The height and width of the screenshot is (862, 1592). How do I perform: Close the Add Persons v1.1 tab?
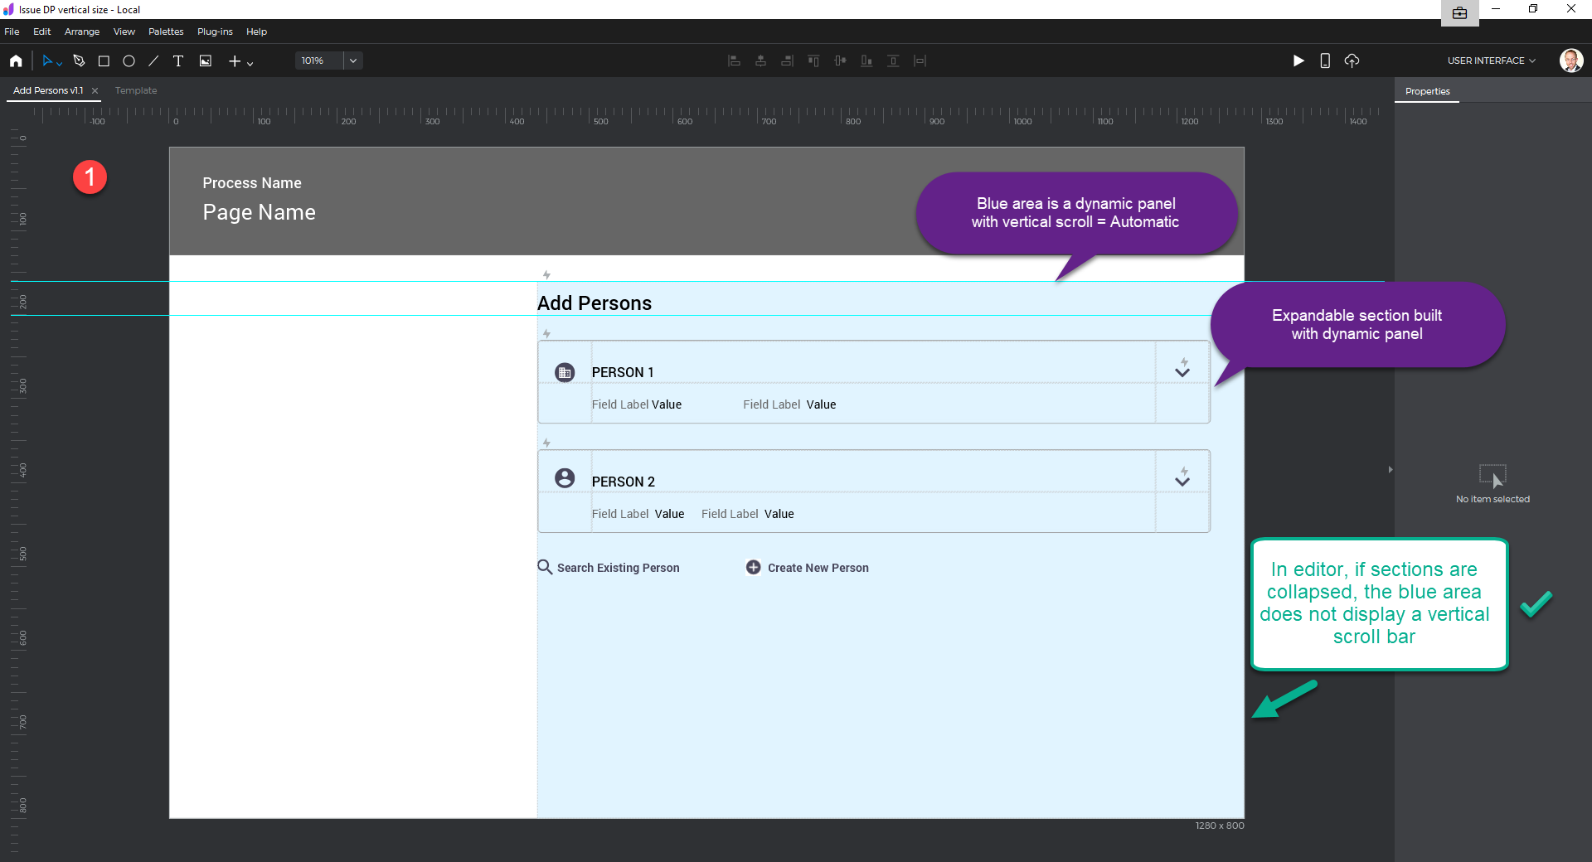pos(95,90)
